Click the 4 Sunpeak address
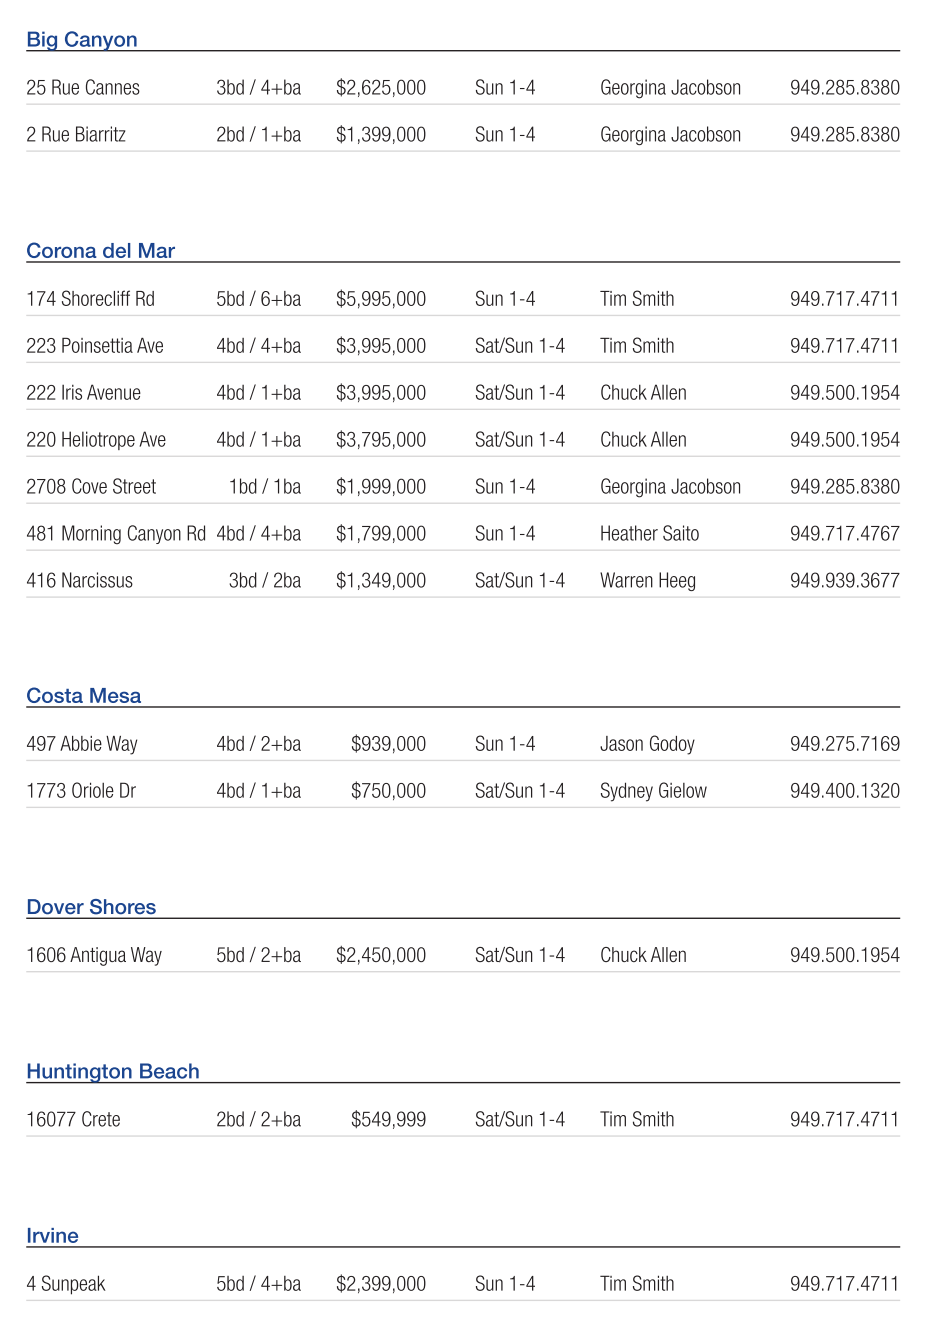The width and height of the screenshot is (932, 1339). 66,1284
